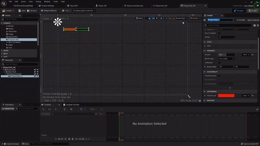Click the DPI Scale settings gear
Screen dimensions: 260x146
[199, 101]
